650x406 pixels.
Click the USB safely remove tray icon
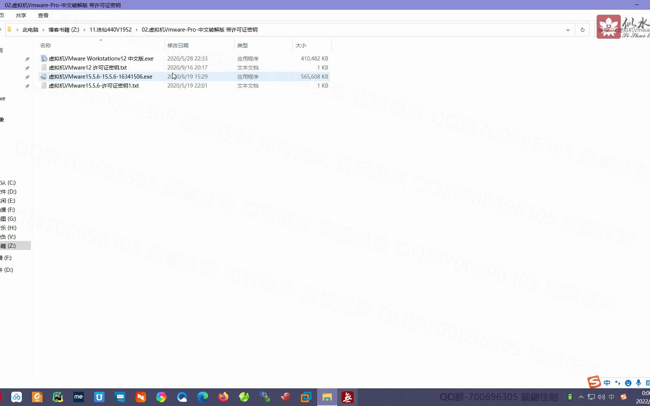[x=570, y=397]
